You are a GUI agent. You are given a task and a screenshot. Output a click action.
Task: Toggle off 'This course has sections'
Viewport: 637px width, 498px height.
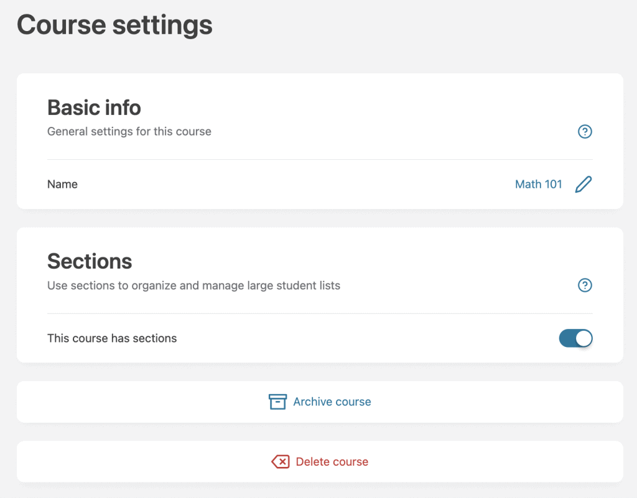click(575, 338)
